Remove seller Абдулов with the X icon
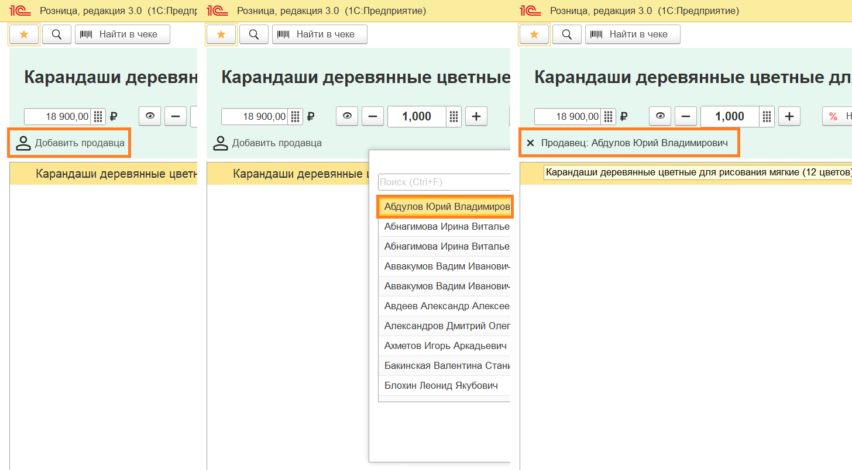852x470 pixels. pyautogui.click(x=531, y=143)
